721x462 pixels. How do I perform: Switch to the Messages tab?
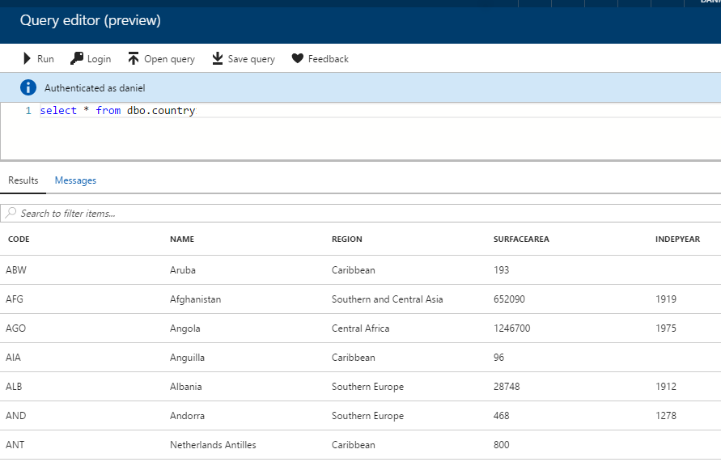[x=75, y=180]
